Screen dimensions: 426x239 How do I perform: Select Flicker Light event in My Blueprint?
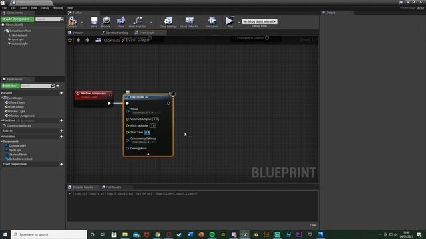pos(17,112)
